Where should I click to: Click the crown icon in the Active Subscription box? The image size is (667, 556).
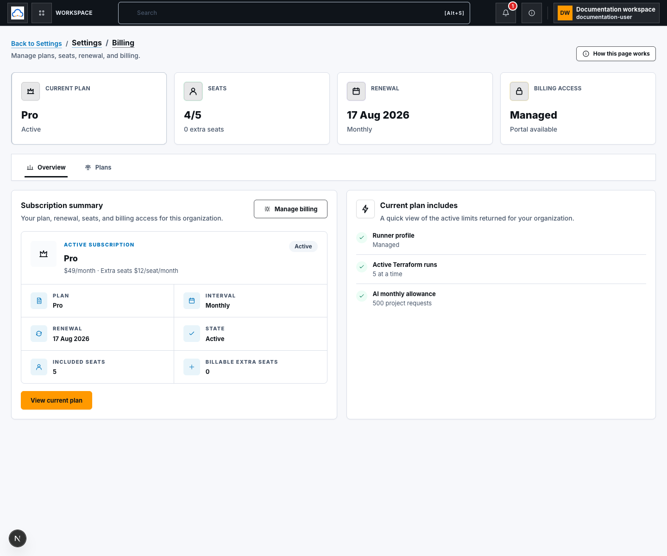[44, 254]
